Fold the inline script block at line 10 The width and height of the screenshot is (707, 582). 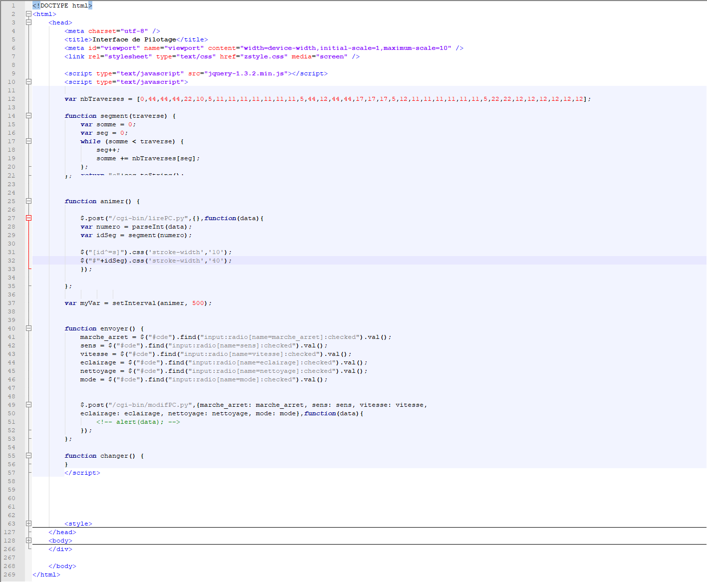(x=28, y=82)
